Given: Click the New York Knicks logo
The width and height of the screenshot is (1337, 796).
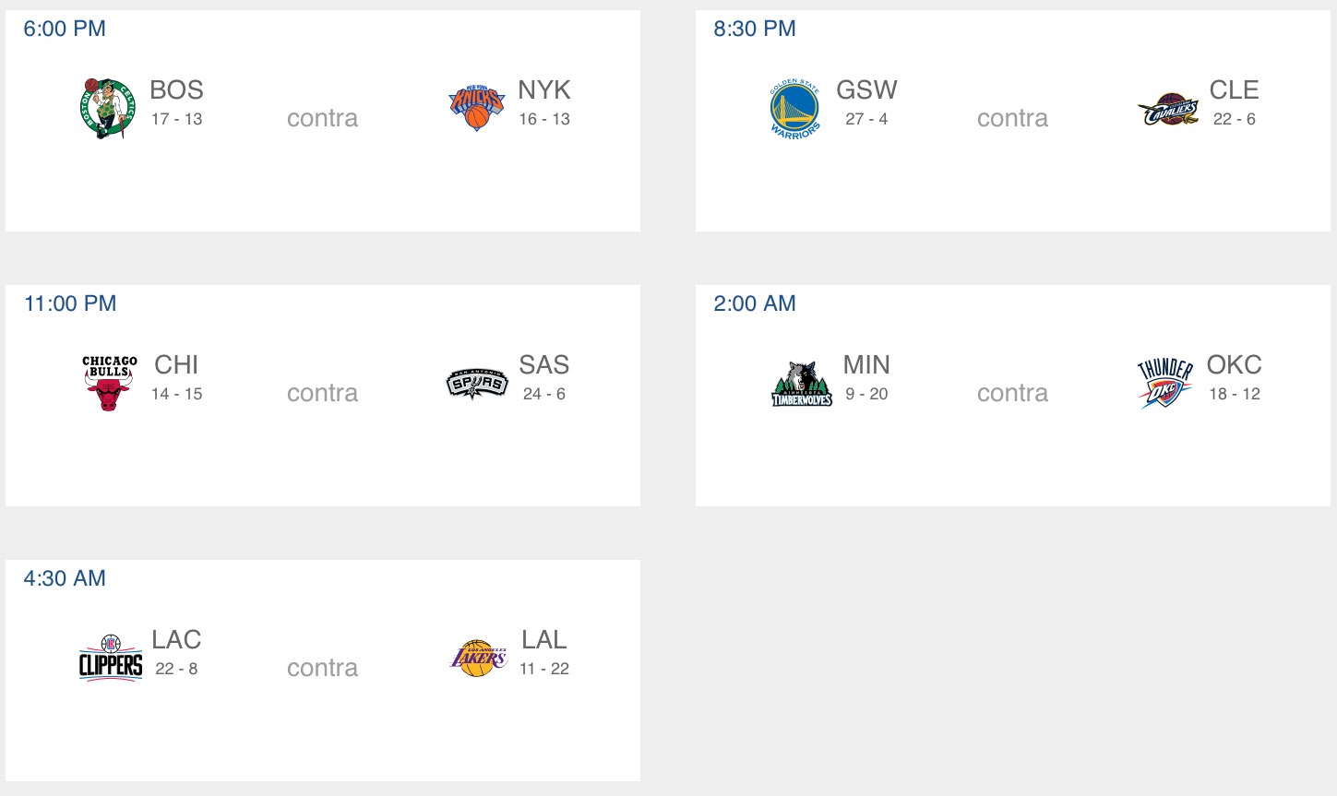Looking at the screenshot, I should [476, 108].
